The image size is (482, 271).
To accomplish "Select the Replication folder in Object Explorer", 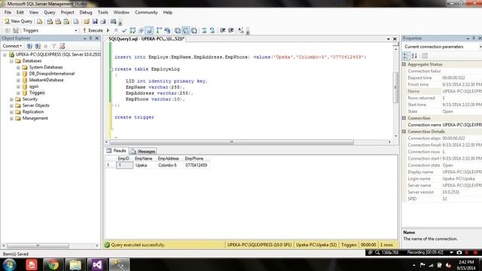I will (x=33, y=112).
